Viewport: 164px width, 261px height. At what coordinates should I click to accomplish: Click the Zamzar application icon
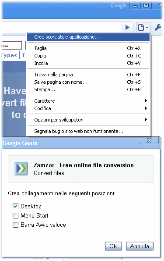[x=21, y=168]
